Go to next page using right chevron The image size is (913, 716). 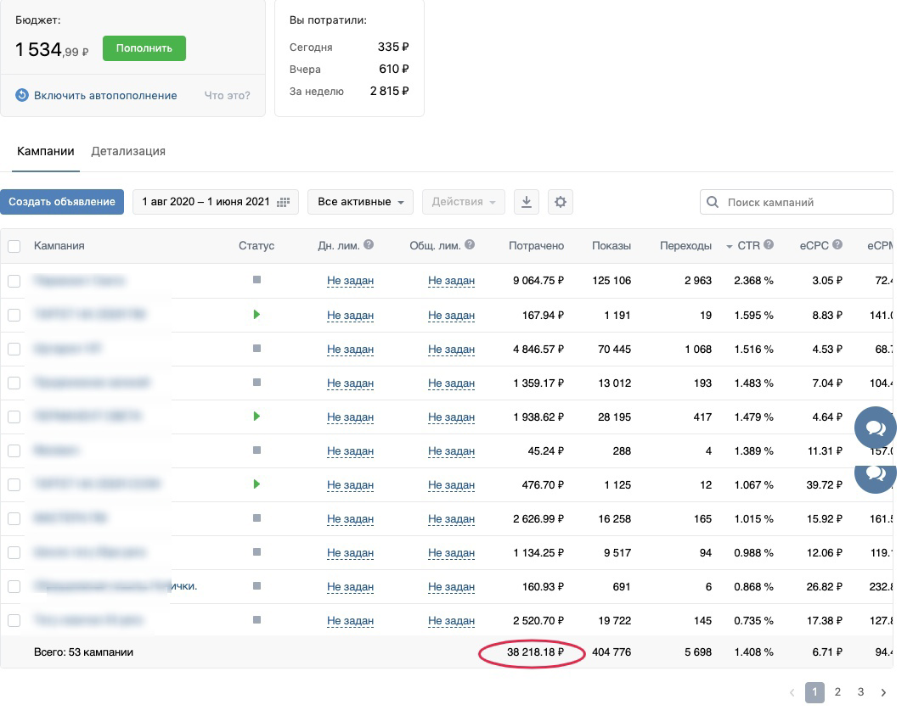click(x=883, y=692)
